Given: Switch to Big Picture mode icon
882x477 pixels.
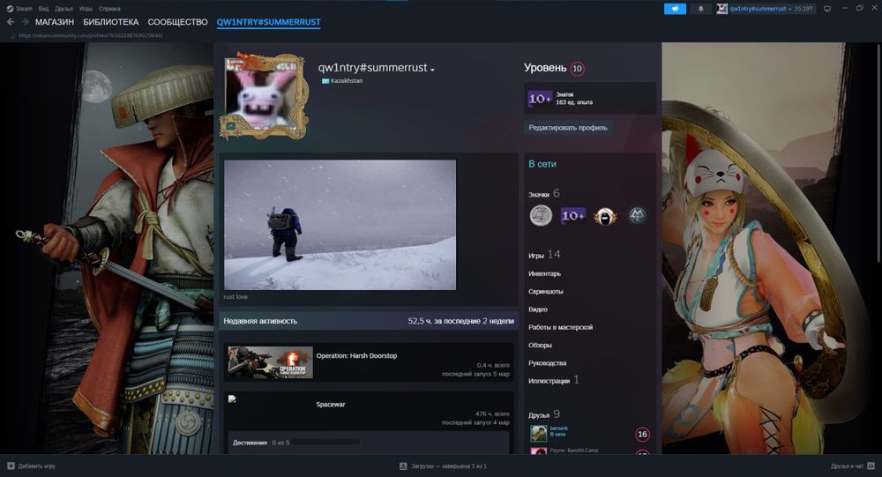Looking at the screenshot, I should (827, 9).
